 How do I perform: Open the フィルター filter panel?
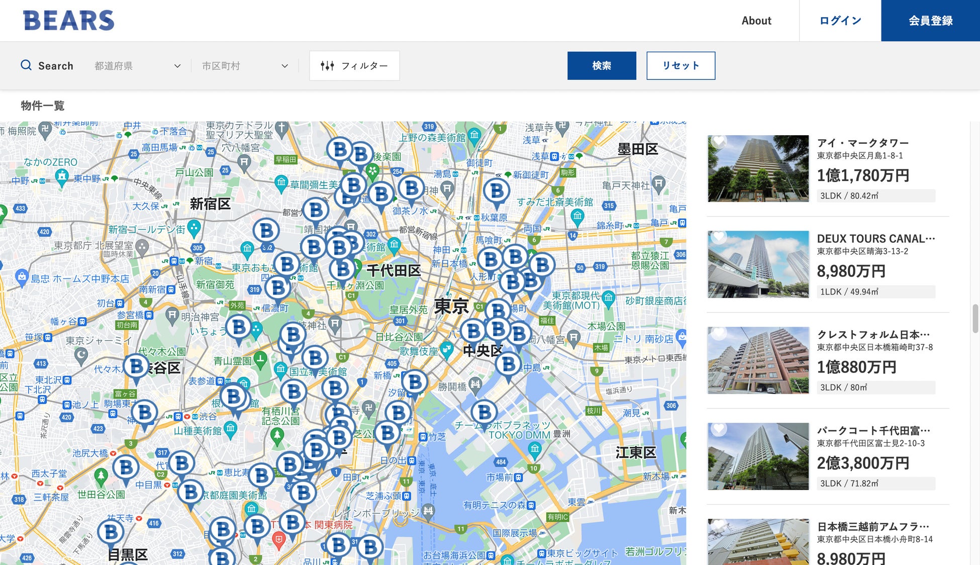[x=354, y=65]
